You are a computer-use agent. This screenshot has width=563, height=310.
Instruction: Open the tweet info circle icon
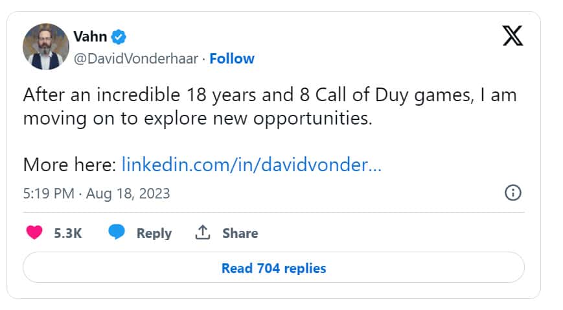[512, 193]
